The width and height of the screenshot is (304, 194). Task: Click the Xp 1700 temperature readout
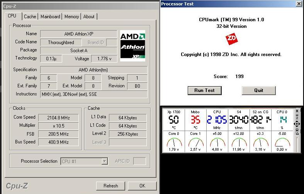pos(174,119)
